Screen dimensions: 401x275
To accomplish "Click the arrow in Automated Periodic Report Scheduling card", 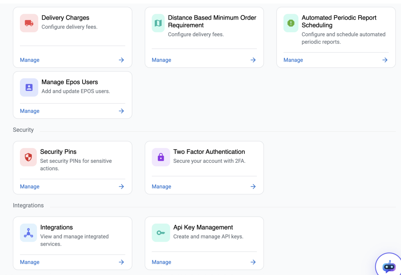I will coord(385,60).
